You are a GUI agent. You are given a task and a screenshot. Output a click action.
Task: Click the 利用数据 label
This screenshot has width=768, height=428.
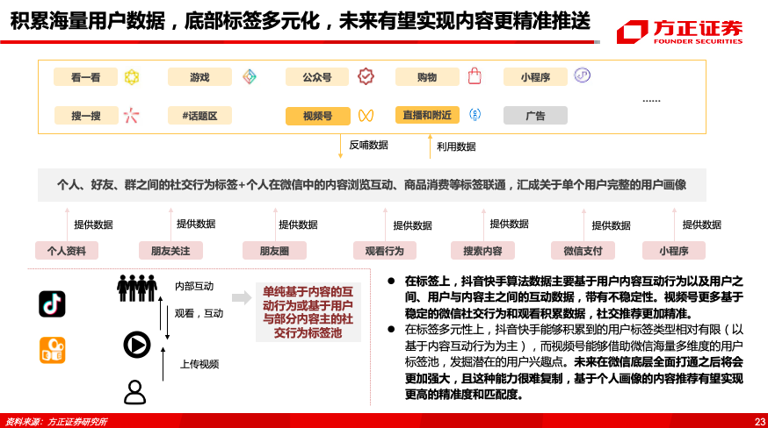point(456,146)
